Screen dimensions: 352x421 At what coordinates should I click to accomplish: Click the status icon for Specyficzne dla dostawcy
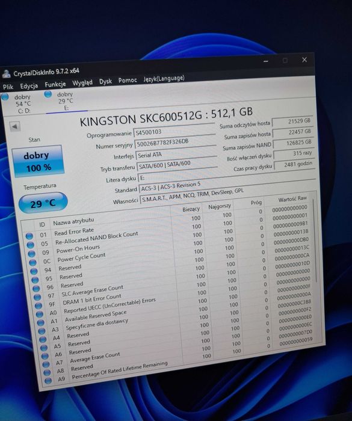42,331
